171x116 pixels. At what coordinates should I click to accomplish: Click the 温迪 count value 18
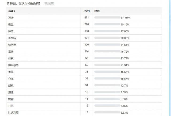click(86, 92)
